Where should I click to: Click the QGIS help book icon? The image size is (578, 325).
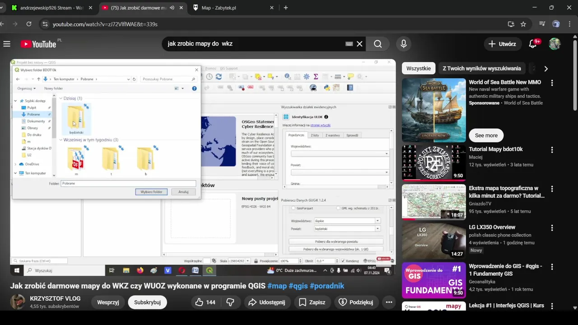(x=350, y=88)
